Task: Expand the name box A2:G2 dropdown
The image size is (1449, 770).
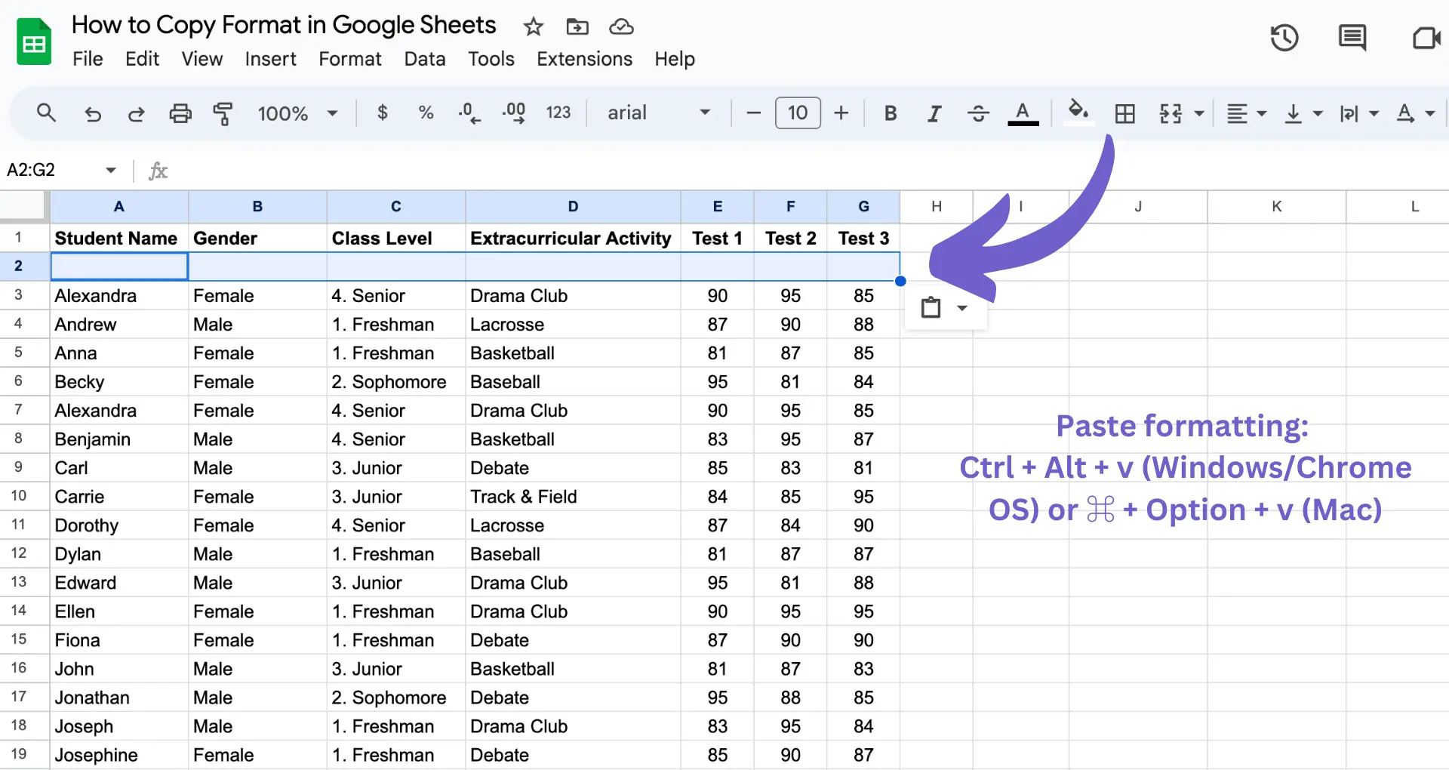Action: (x=111, y=170)
